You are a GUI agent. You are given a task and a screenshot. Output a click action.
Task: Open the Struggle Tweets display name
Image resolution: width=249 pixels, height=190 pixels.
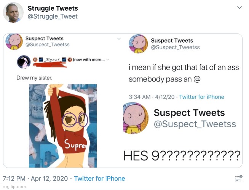53,8
